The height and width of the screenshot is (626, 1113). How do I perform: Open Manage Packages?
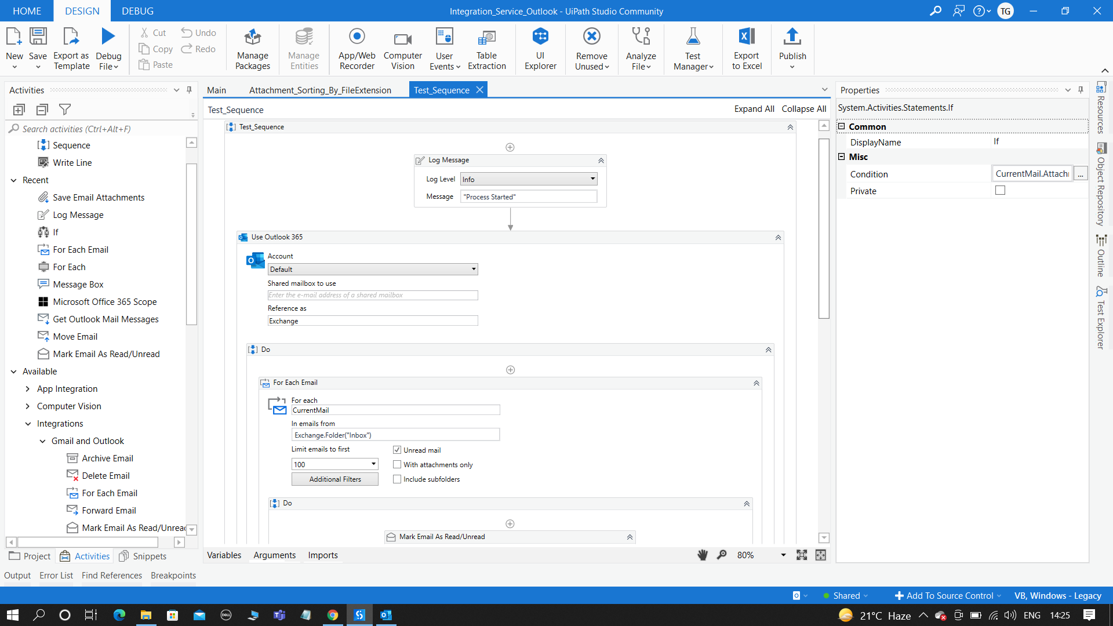[252, 49]
